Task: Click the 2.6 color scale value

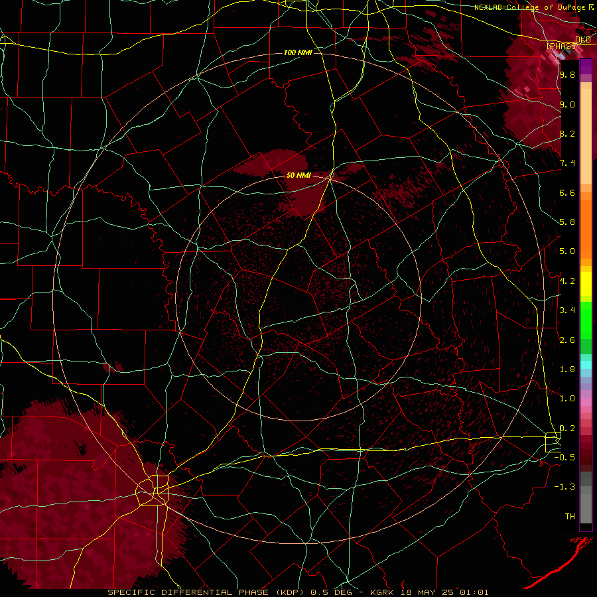Action: [x=567, y=340]
